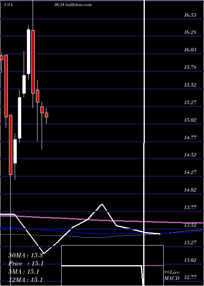Click the 14.27 price axis label
Viewport: 204px width, 286px height.
point(190,172)
